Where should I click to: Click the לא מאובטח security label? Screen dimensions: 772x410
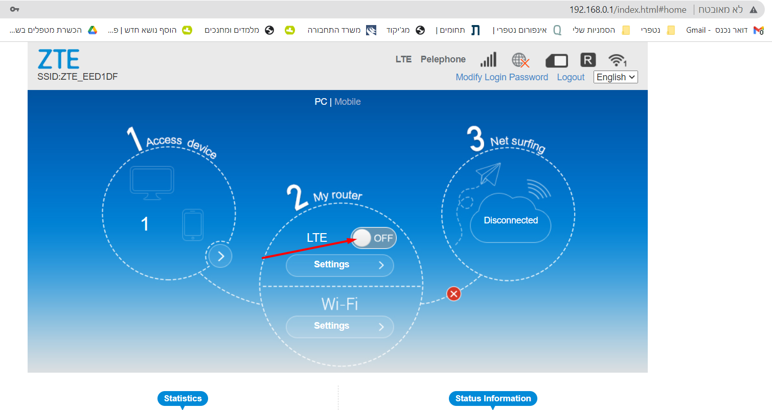(x=721, y=10)
